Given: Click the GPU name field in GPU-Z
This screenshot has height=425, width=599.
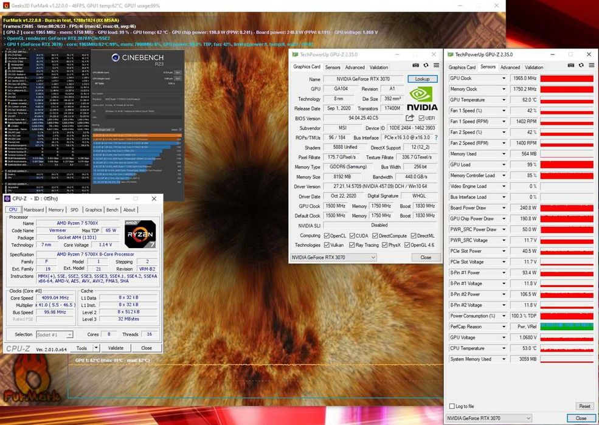Looking at the screenshot, I should point(363,79).
